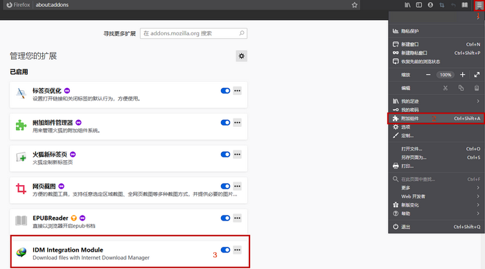Click the Cut scissors icon in menu
The height and width of the screenshot is (269, 485).
[446, 88]
